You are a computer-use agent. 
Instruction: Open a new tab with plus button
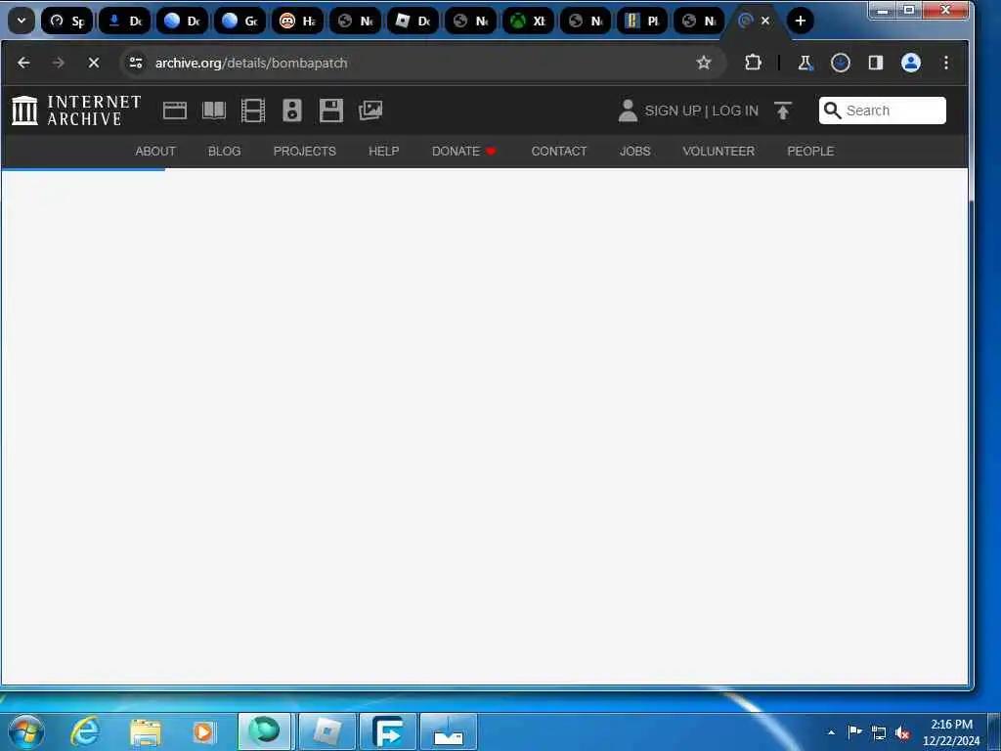pyautogui.click(x=800, y=21)
